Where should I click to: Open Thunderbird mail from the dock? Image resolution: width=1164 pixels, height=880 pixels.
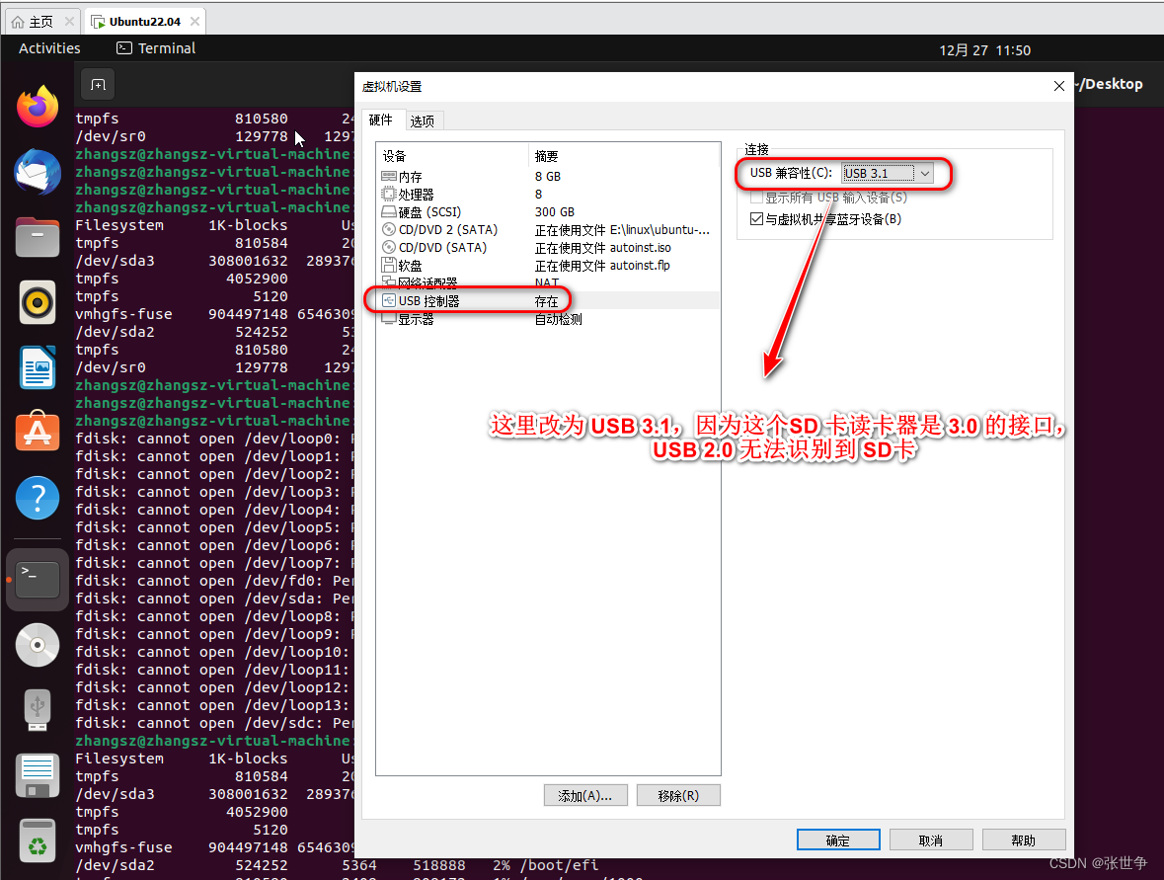coord(37,172)
